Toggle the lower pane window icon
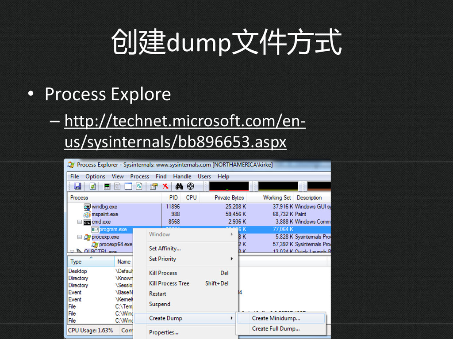453x339 pixels. coord(128,186)
